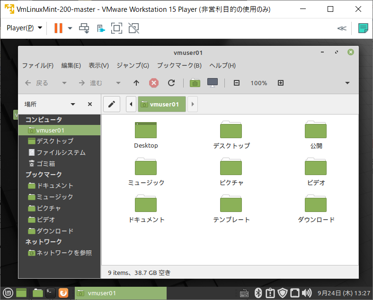Stop loading with the red X icon
Screen dimensions: 373x300
point(154,83)
